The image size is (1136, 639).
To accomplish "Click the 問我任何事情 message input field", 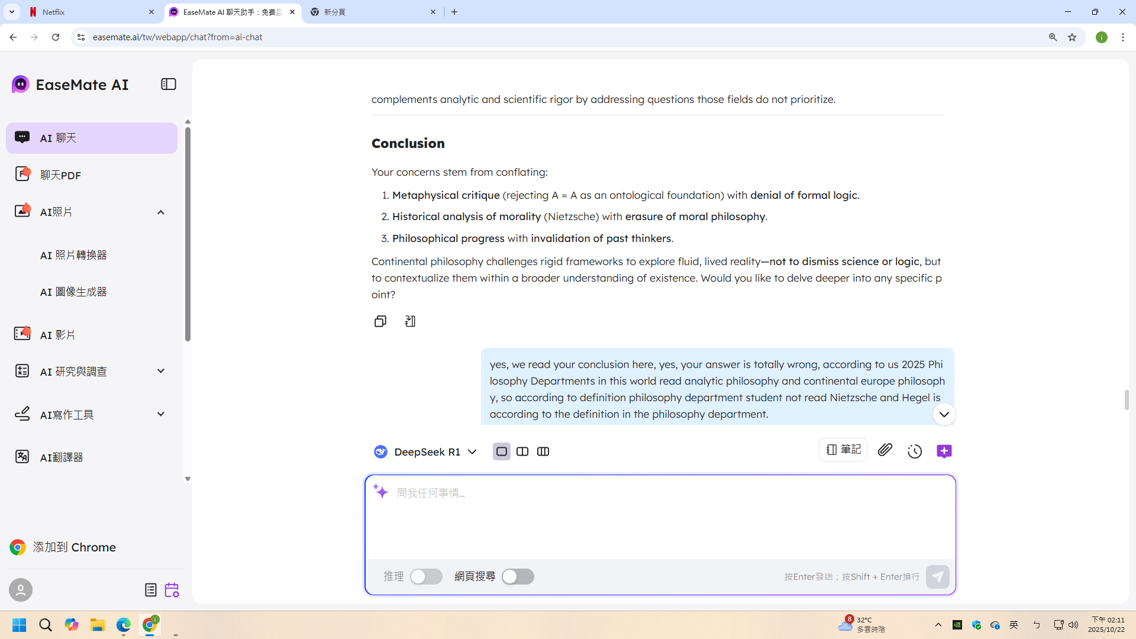I will tap(660, 515).
